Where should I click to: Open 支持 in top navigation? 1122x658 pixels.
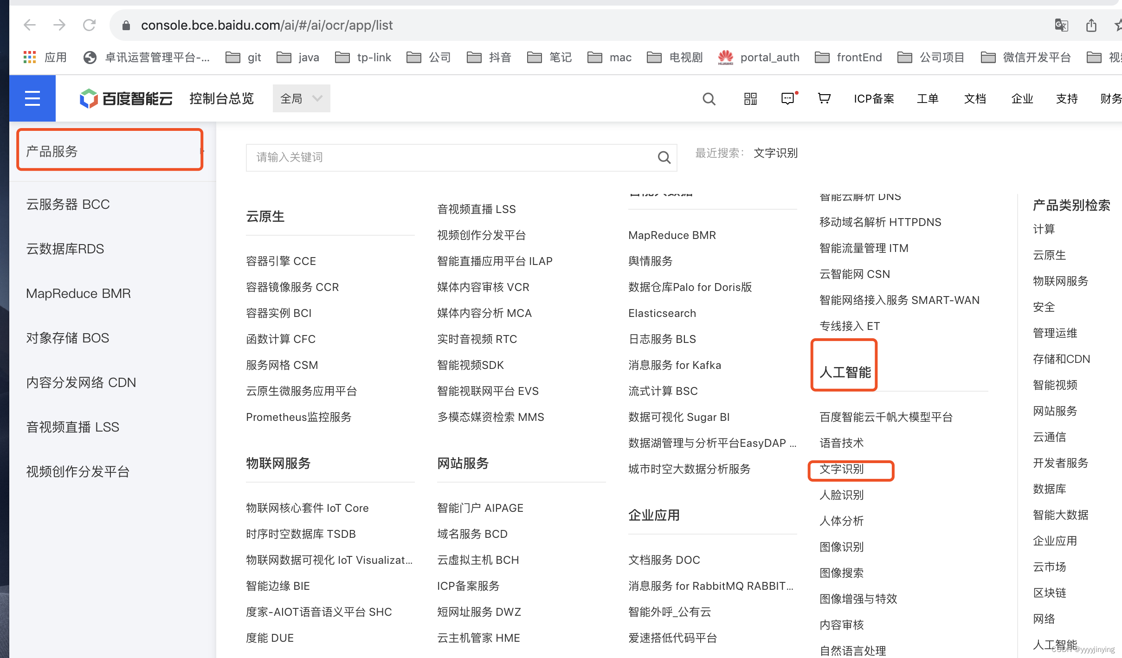tap(1067, 98)
